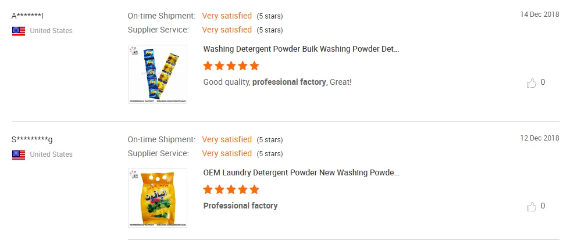Screen dimensions: 581x241
Task: Like the 14 Dec 2018 review thumbs-up
Action: (x=532, y=83)
